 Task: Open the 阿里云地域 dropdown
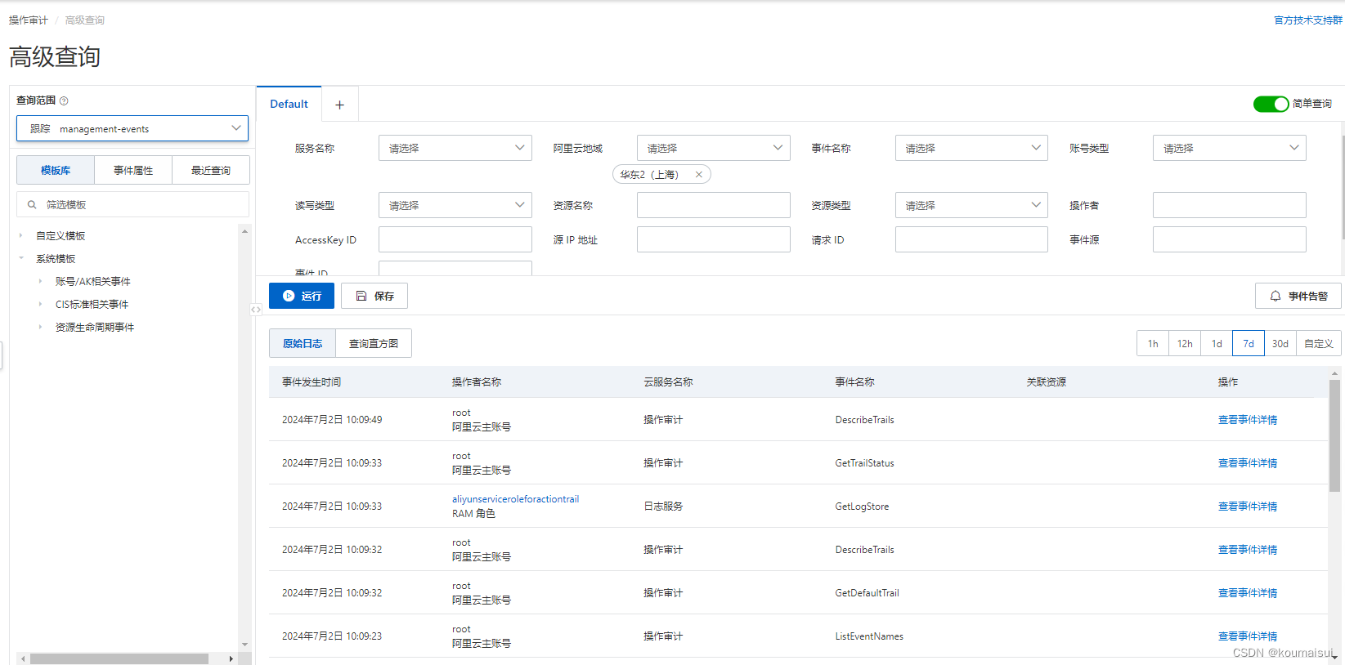coord(713,148)
